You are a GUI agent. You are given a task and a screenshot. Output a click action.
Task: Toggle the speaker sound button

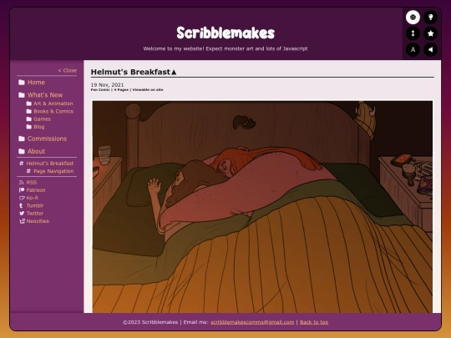tap(430, 49)
